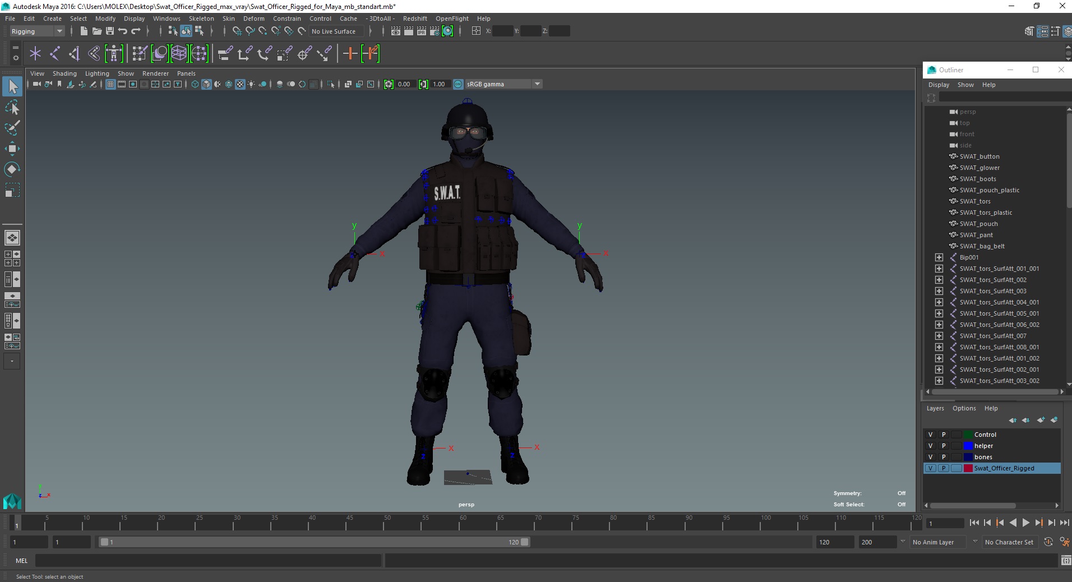Click the playback range slider bar

[314, 542]
